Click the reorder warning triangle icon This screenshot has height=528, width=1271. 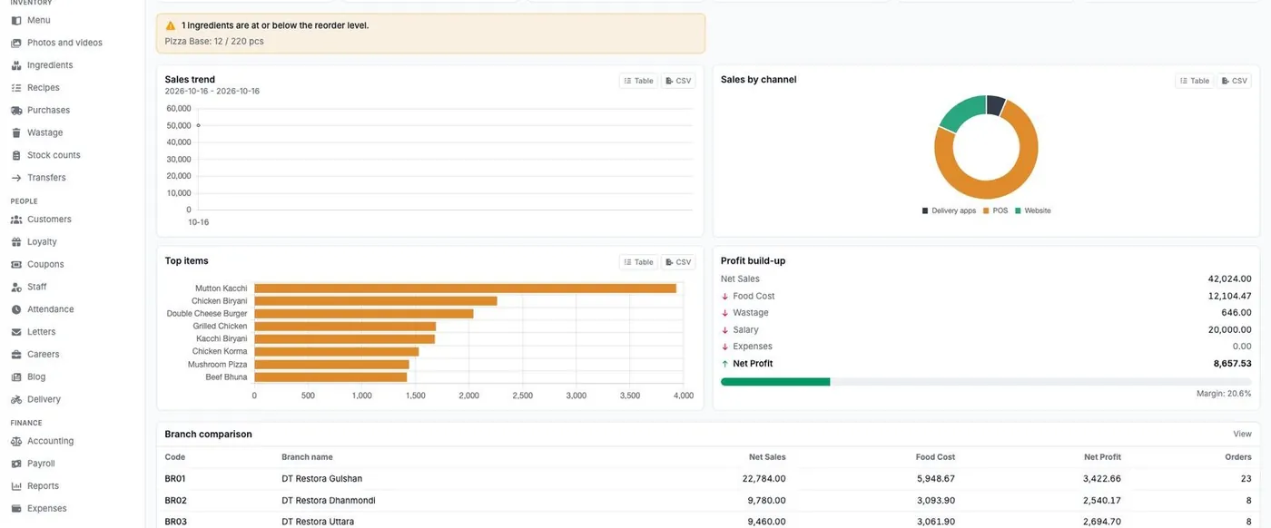pyautogui.click(x=171, y=25)
